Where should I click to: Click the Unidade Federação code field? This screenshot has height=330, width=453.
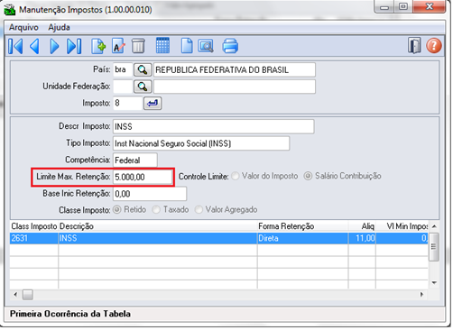[123, 87]
